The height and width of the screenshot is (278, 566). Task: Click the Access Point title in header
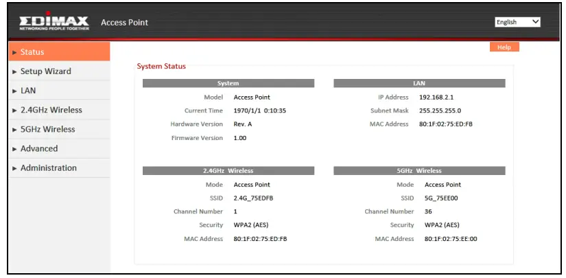pyautogui.click(x=125, y=23)
